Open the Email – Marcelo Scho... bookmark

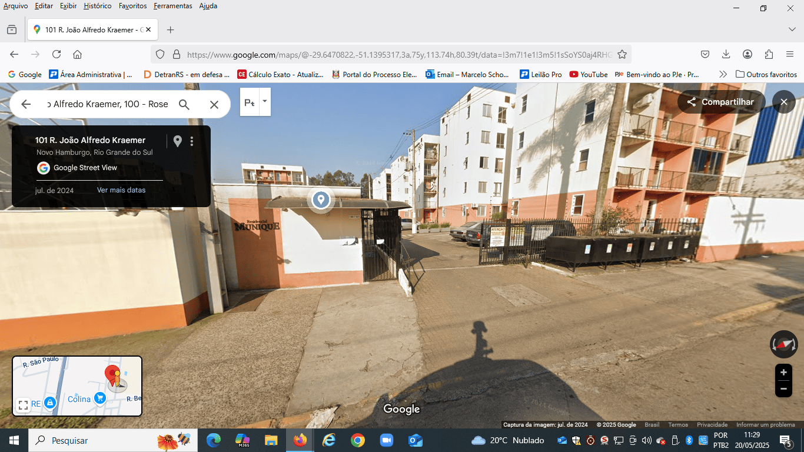click(469, 74)
